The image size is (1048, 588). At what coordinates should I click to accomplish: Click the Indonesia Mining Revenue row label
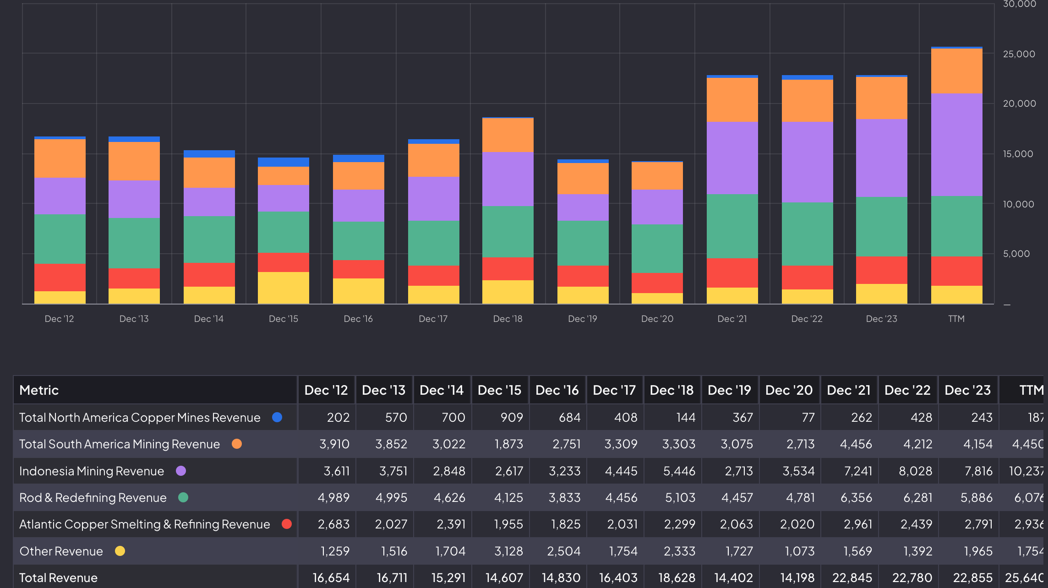point(92,471)
